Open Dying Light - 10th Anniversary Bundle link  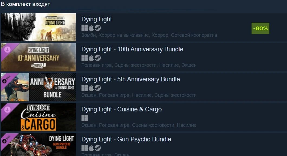[132, 49]
